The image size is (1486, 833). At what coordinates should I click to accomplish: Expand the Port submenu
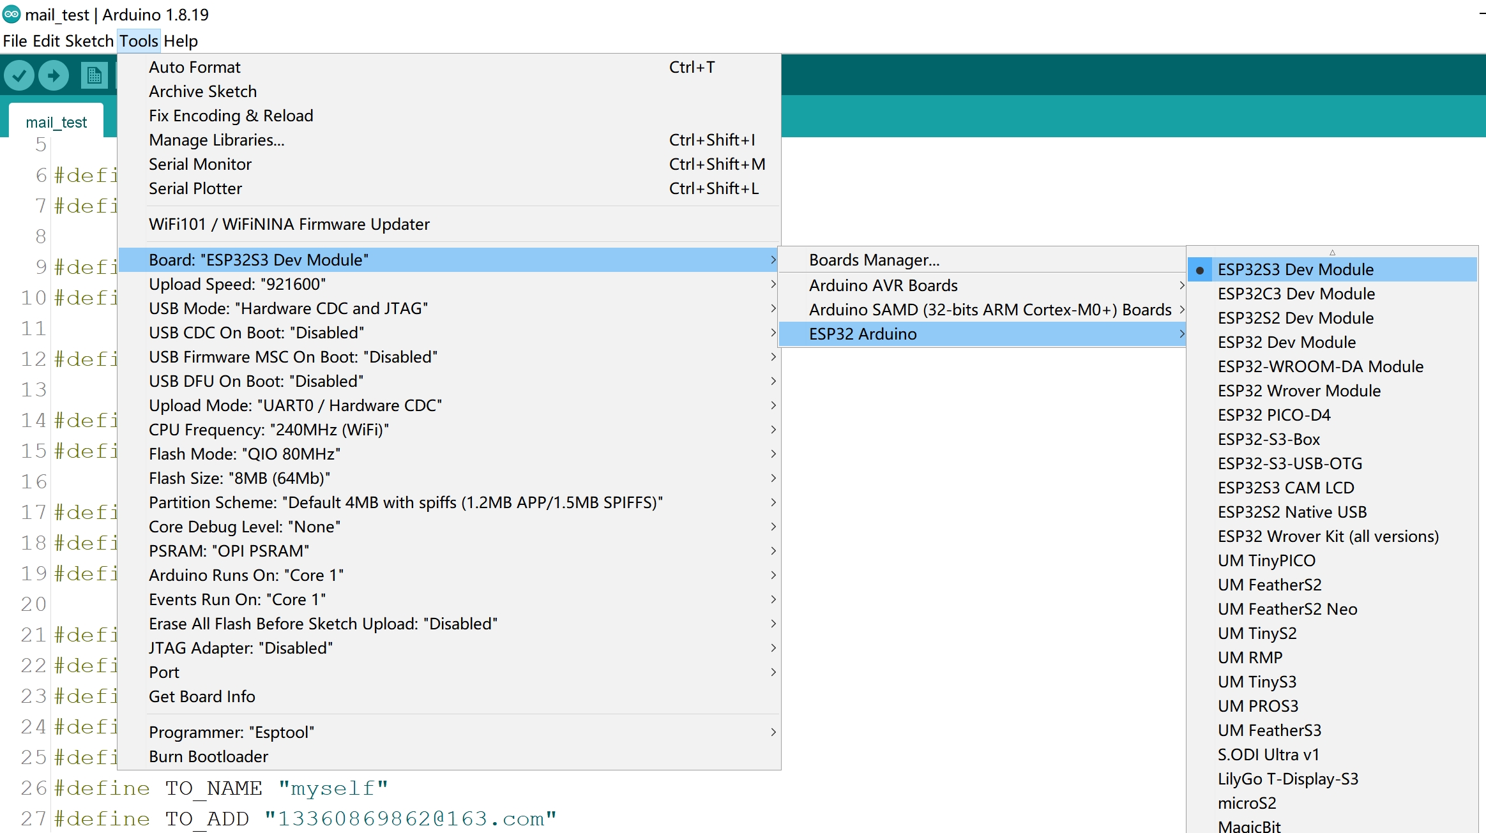click(x=450, y=672)
